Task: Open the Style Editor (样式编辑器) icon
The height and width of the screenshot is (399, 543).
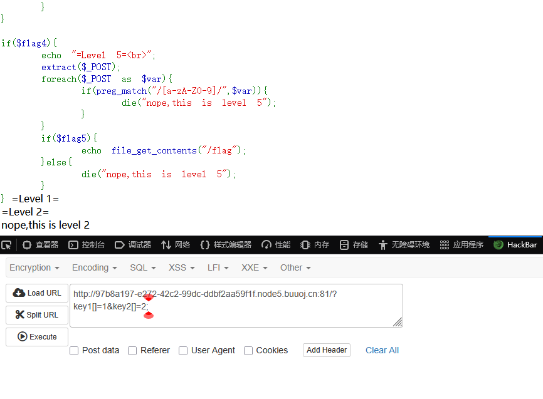Action: (205, 245)
